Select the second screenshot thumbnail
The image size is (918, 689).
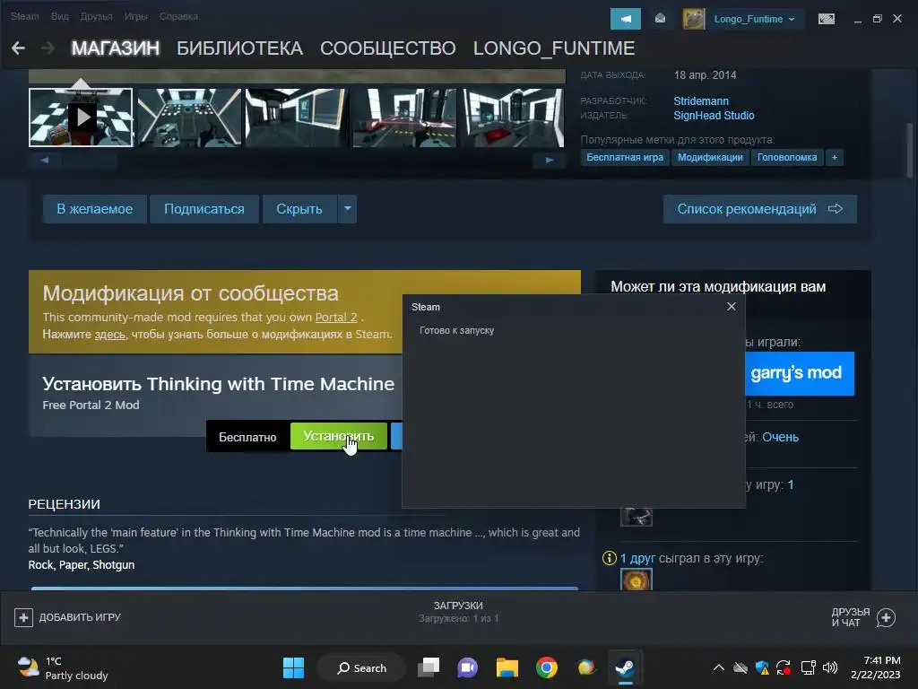coord(189,118)
